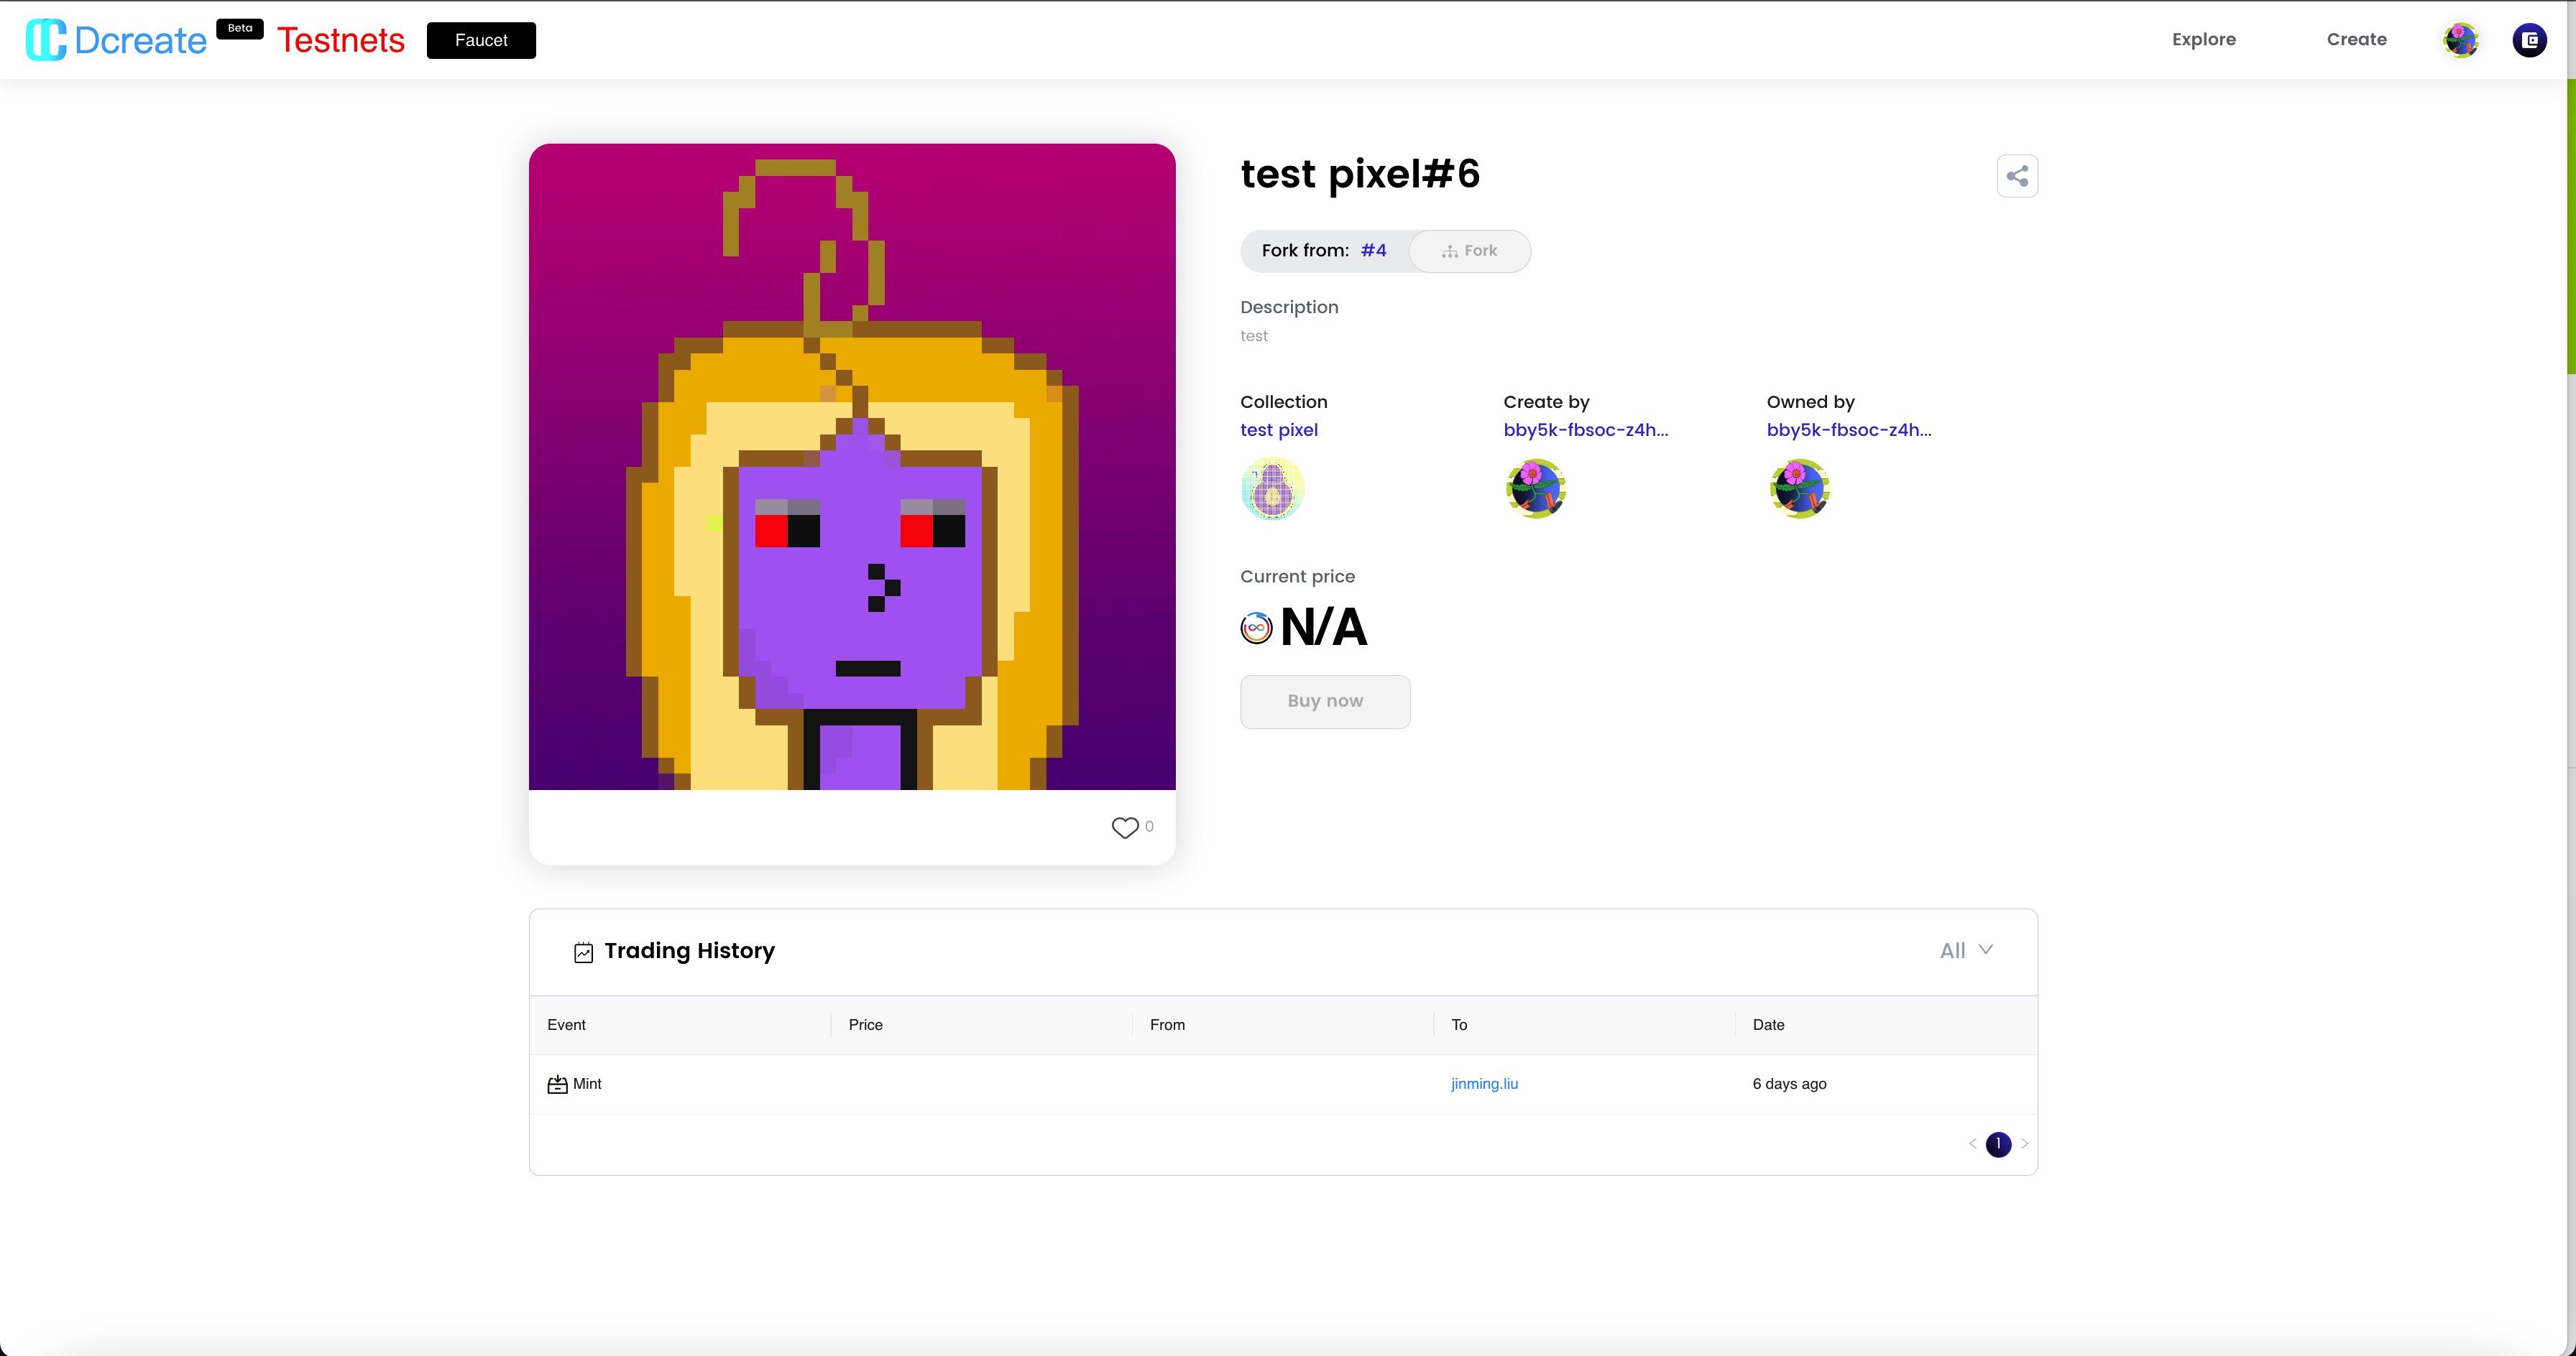This screenshot has height=1356, width=2576.
Task: Open user profile avatar in header
Action: (2460, 40)
